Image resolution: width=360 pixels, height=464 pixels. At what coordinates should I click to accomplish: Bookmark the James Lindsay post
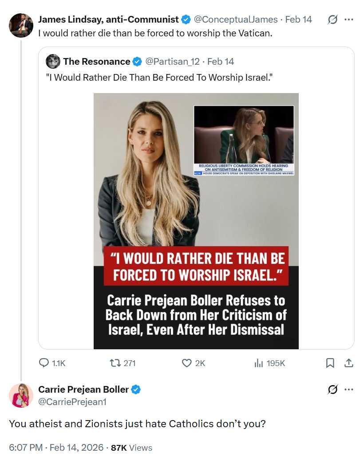coord(330,363)
